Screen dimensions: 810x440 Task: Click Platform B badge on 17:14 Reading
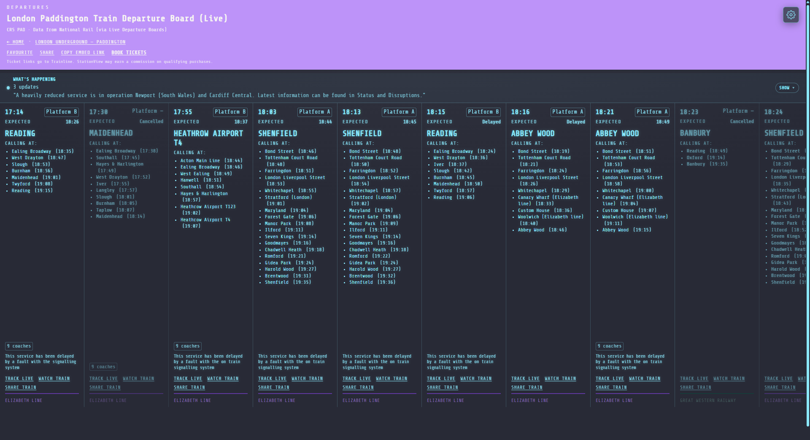click(x=62, y=112)
